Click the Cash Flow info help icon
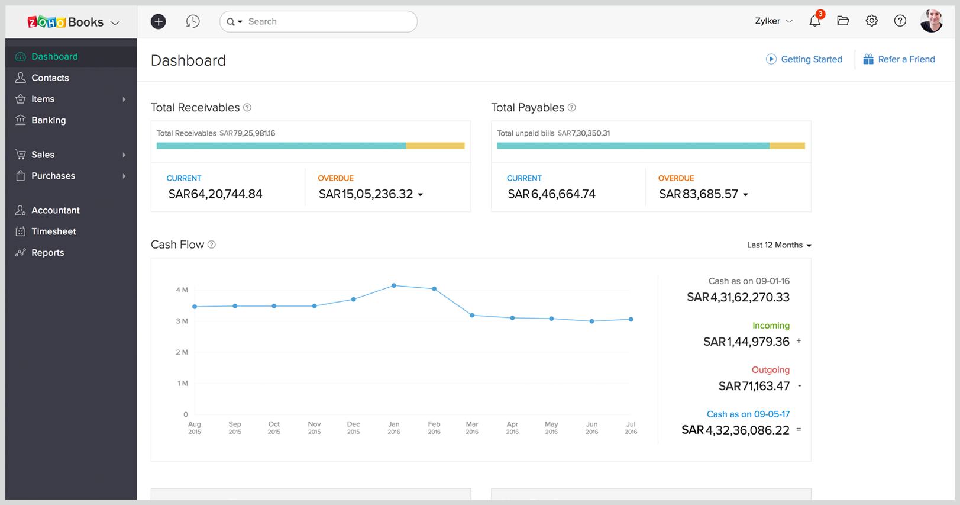This screenshot has height=505, width=960. click(212, 245)
